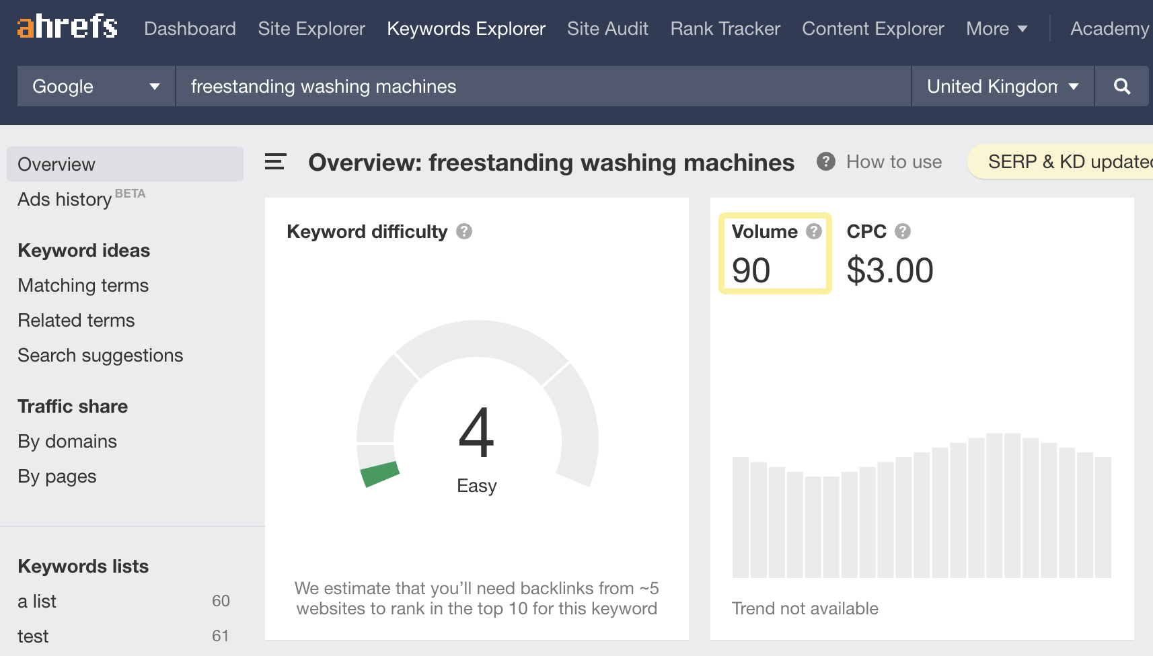The height and width of the screenshot is (656, 1153).
Task: Open the 'a list' keywords list
Action: coord(37,602)
